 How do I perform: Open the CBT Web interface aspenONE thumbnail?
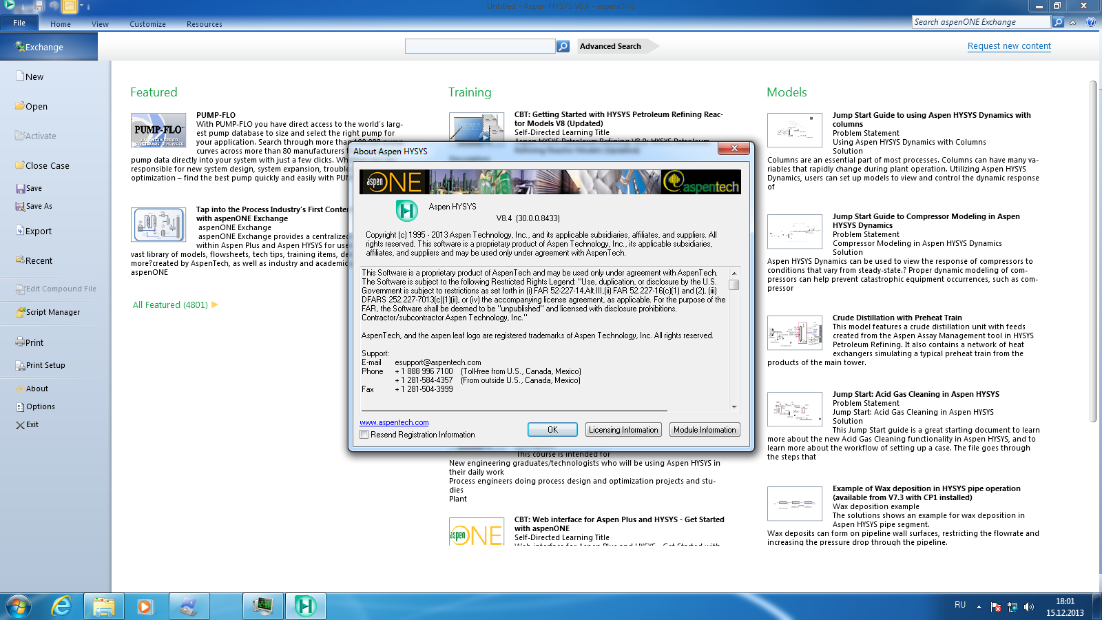point(477,532)
